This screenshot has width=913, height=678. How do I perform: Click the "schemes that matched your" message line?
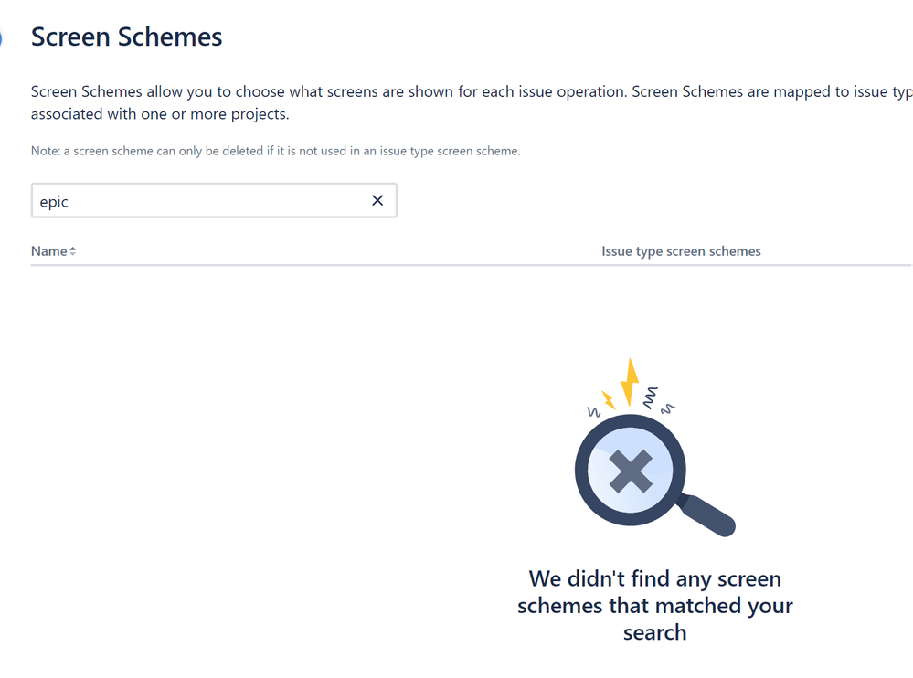(x=654, y=606)
